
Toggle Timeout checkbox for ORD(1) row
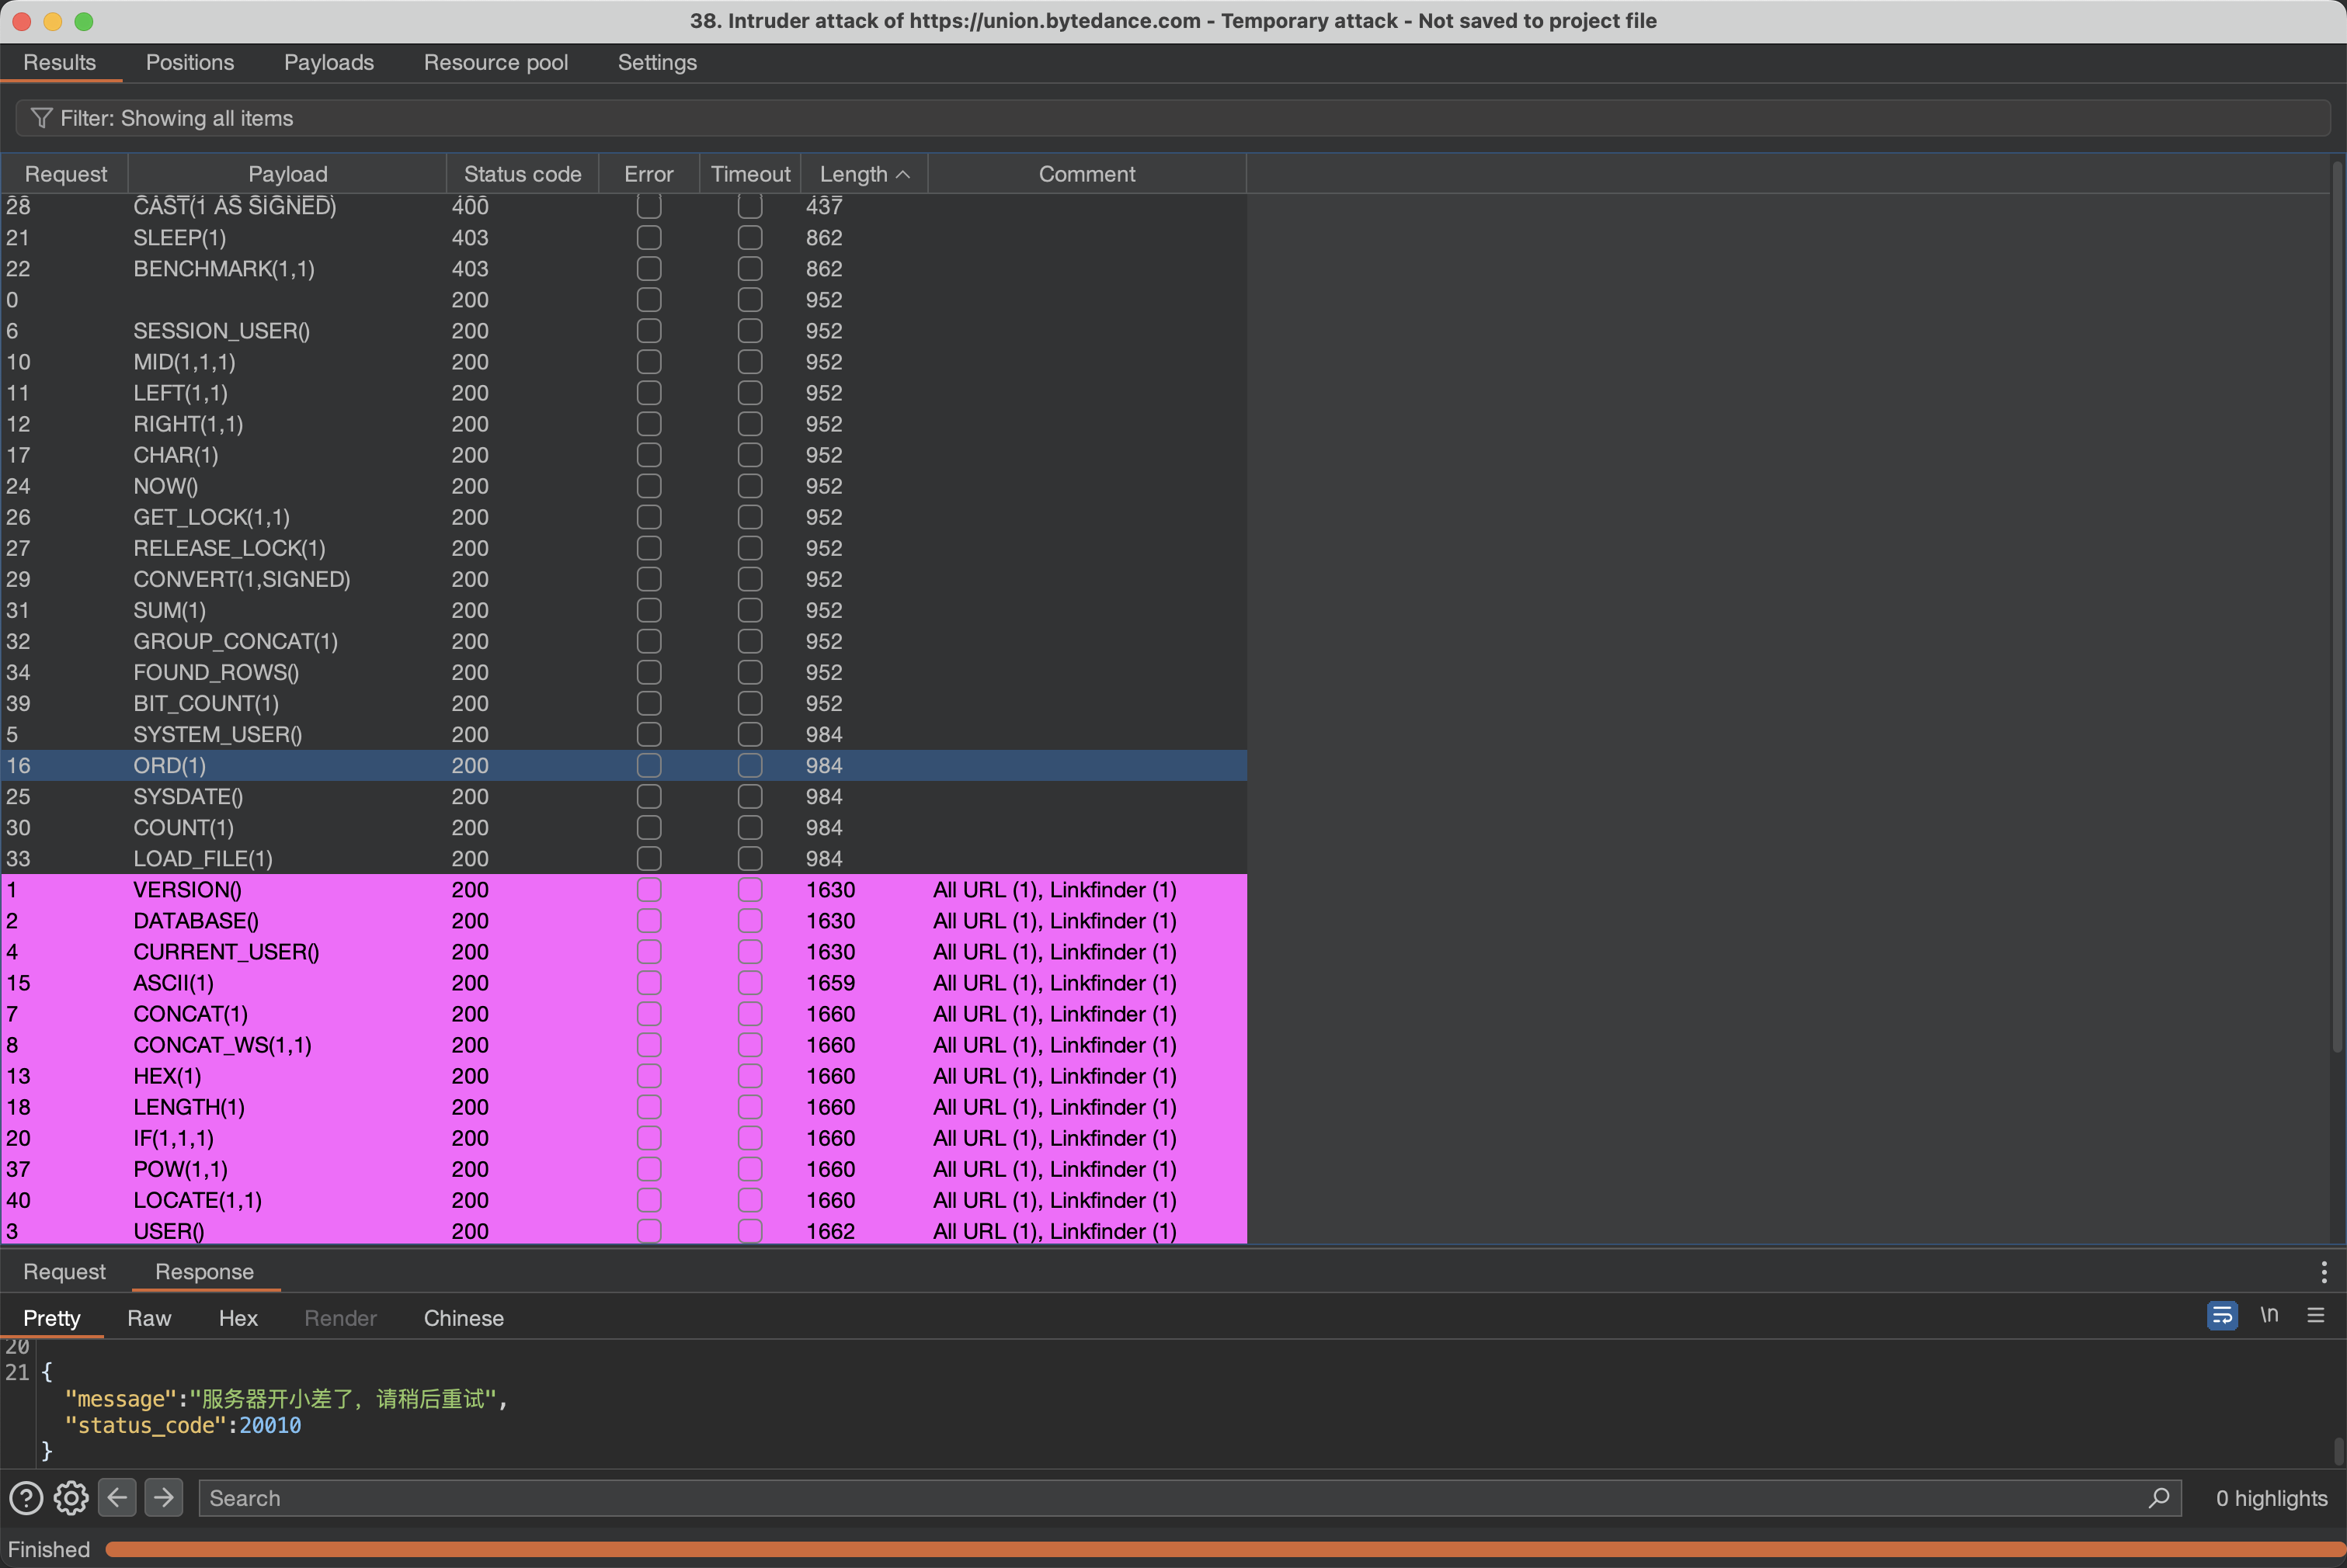coord(750,766)
